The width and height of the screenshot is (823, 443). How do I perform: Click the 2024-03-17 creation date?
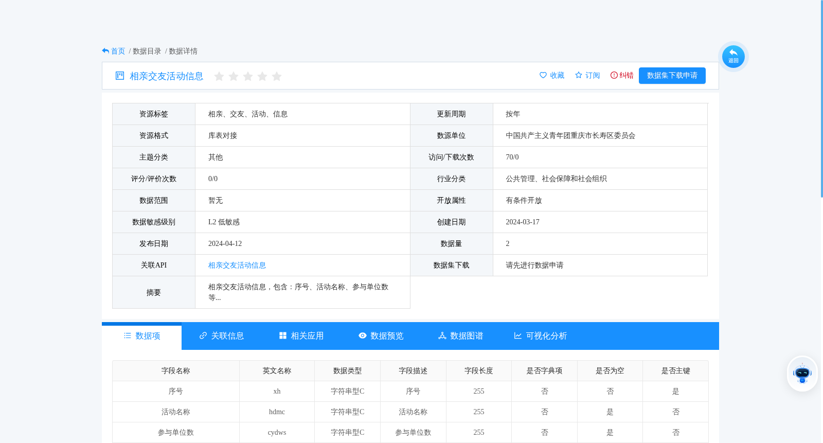(523, 222)
